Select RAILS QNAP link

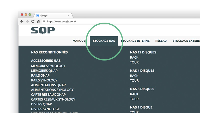coord(40,76)
